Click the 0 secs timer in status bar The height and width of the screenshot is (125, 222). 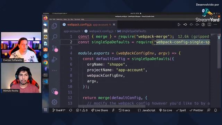point(124,110)
